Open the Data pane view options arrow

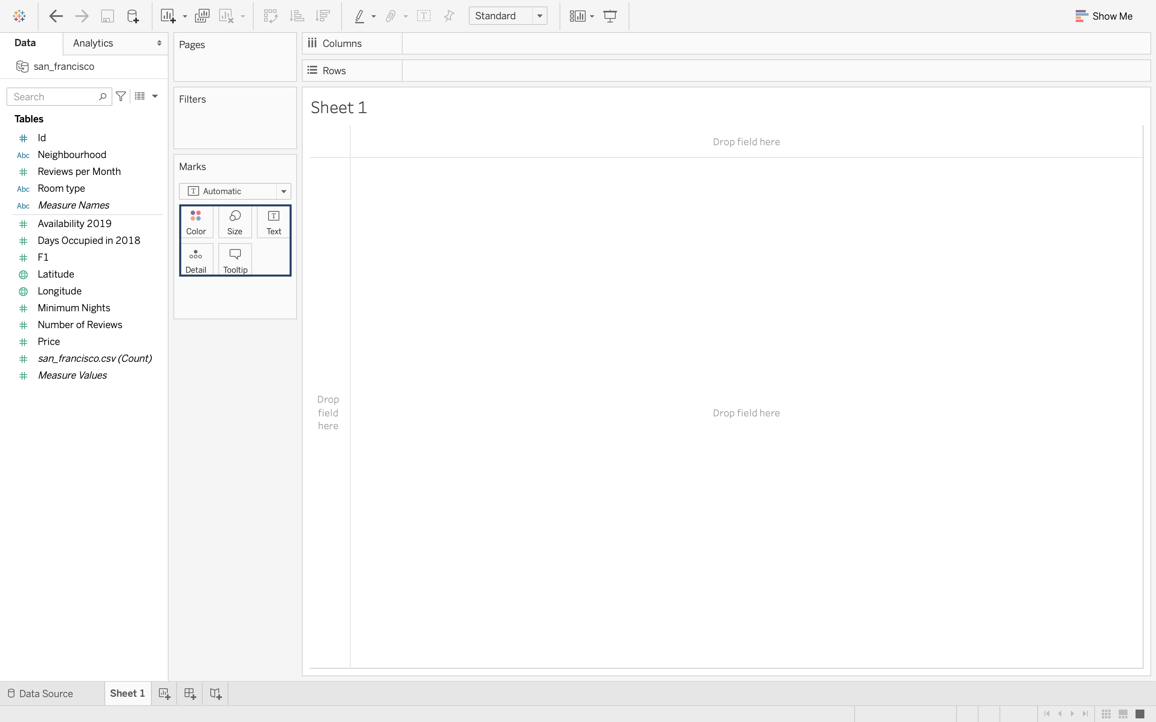(155, 96)
